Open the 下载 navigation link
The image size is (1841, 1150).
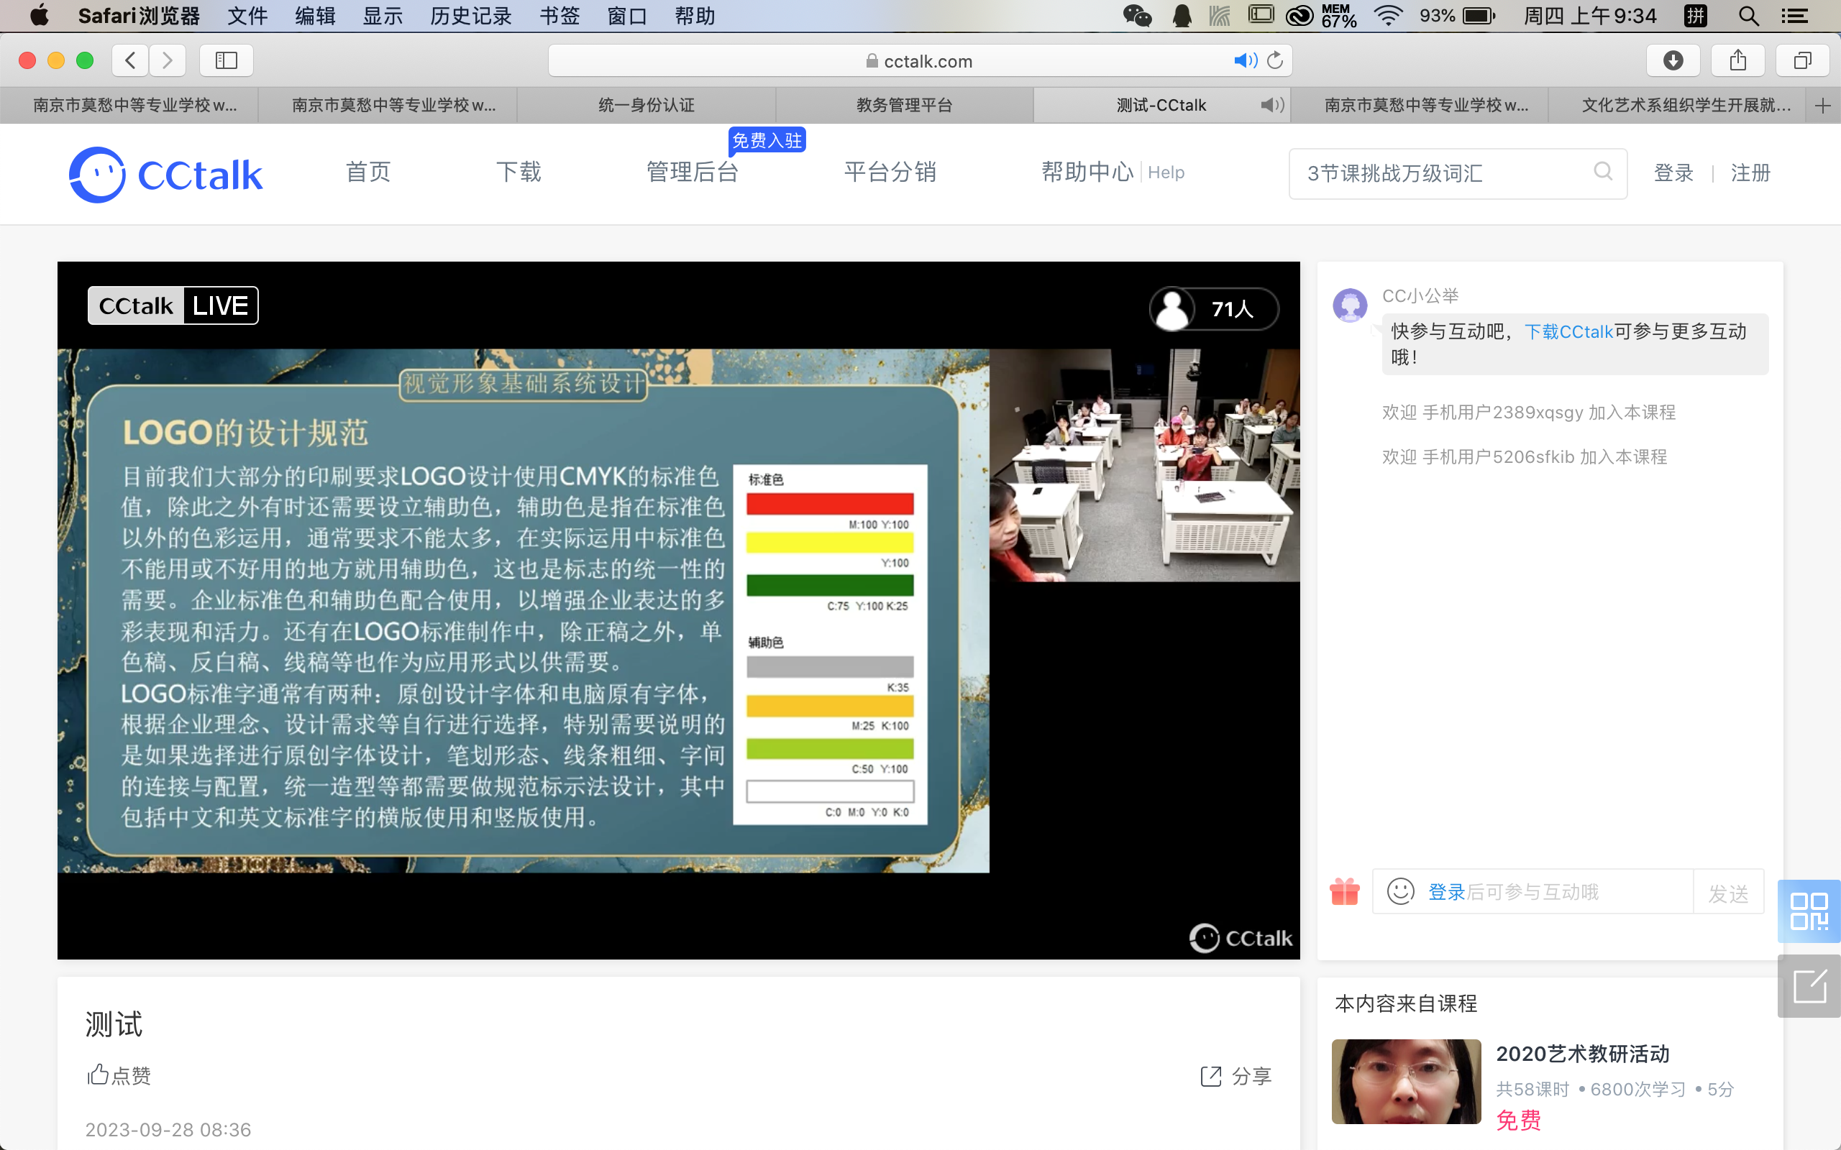coord(519,172)
